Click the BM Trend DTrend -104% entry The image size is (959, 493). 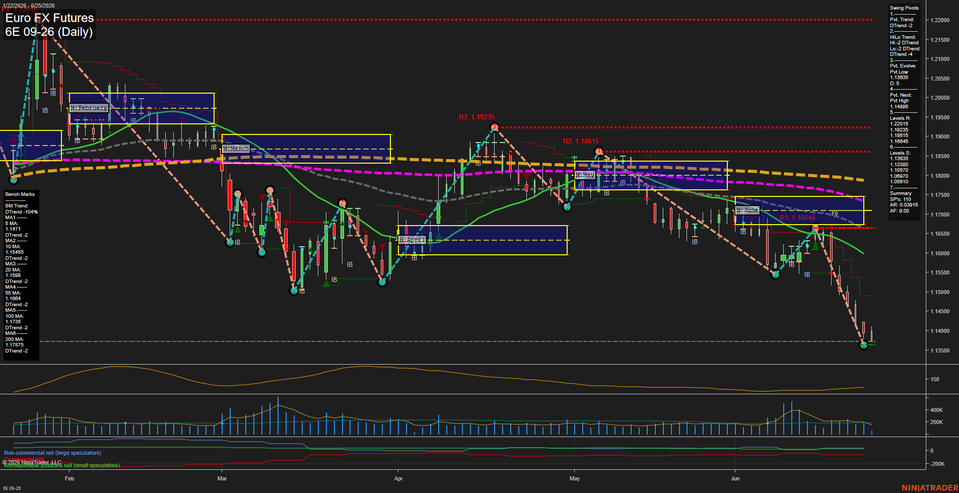click(22, 209)
